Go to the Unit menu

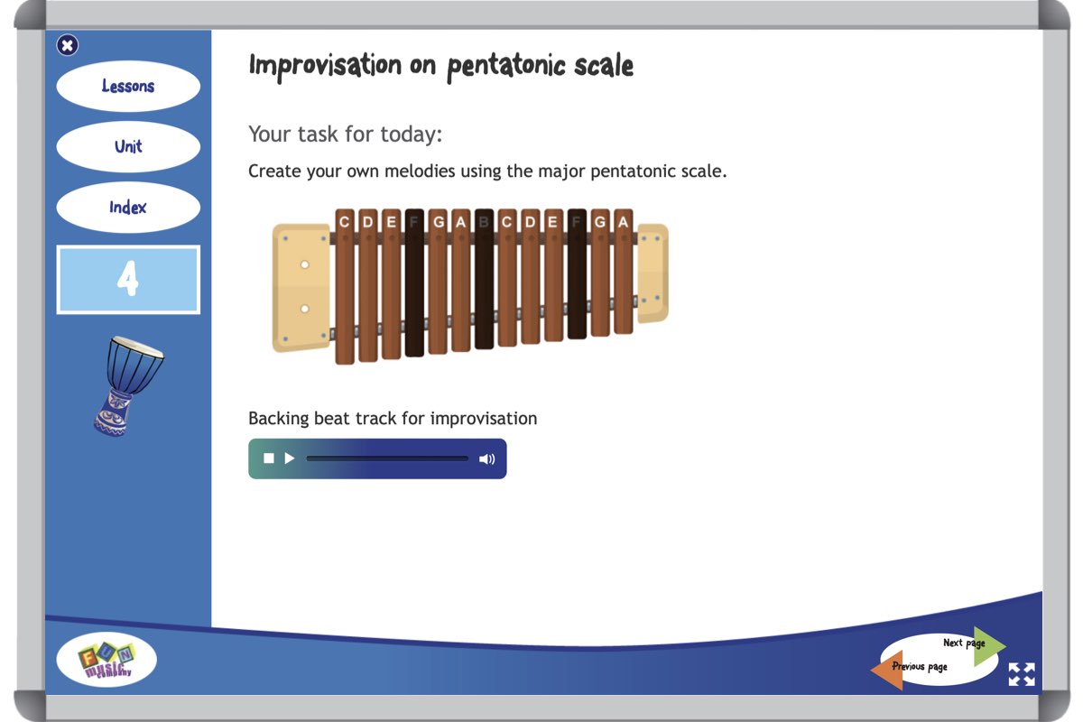pyautogui.click(x=128, y=146)
